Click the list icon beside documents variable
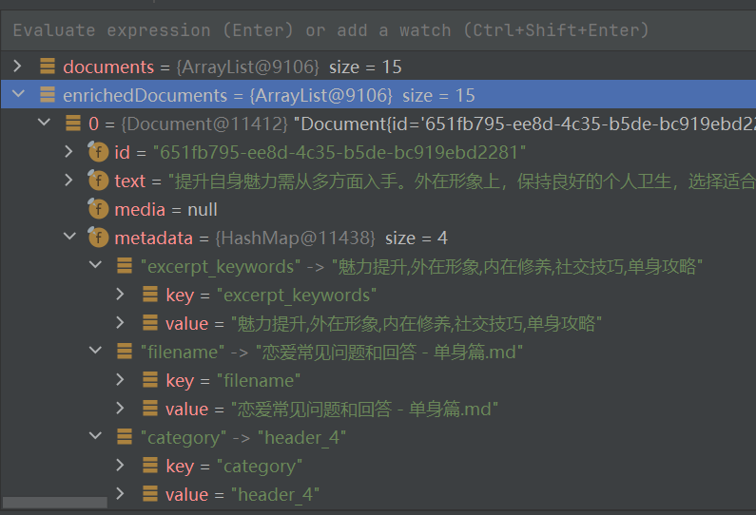This screenshot has height=515, width=756. (48, 66)
